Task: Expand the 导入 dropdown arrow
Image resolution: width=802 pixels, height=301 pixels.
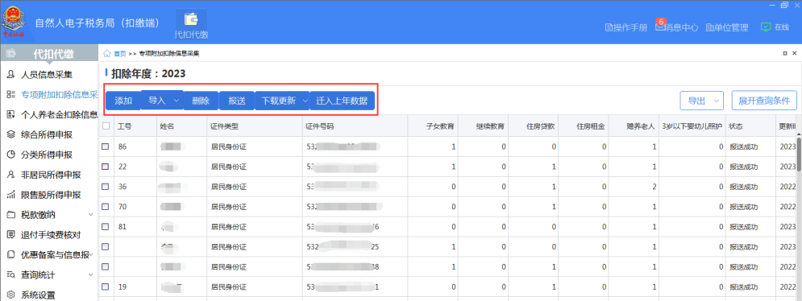Action: (177, 101)
